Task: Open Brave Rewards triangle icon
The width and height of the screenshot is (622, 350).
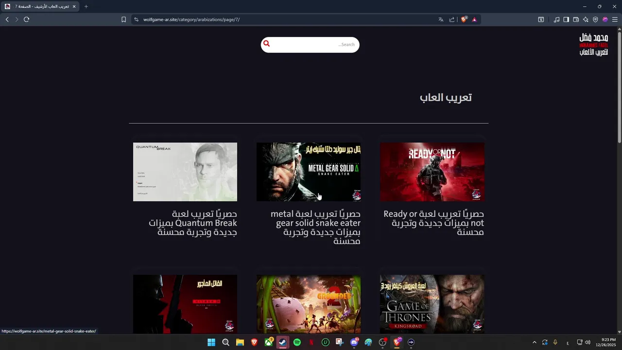Action: pos(474,19)
